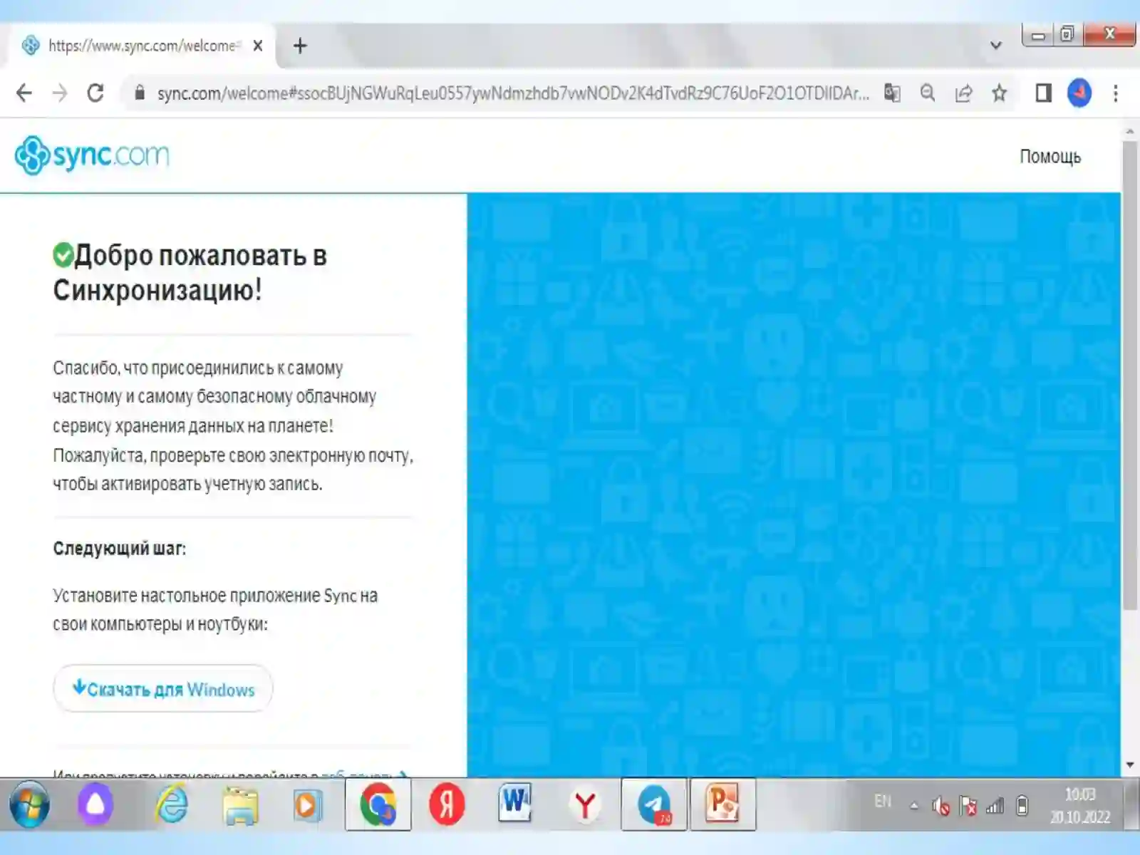Open the Windows Start menu
The width and height of the screenshot is (1140, 855).
point(30,805)
